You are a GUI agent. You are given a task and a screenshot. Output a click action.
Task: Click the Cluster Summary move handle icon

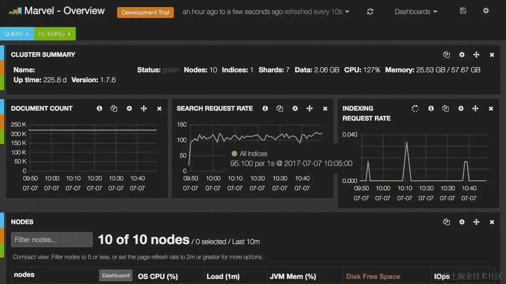476,55
